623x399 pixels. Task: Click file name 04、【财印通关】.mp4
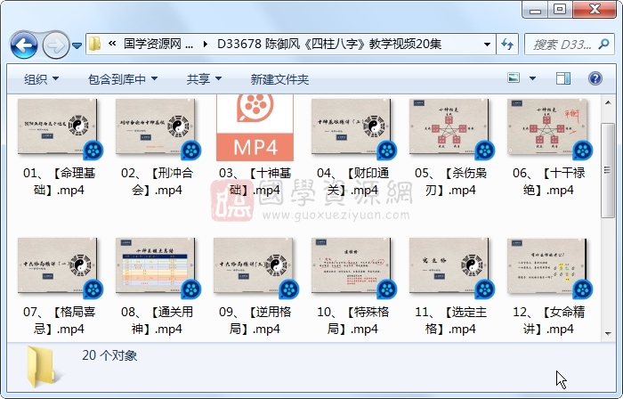click(352, 182)
